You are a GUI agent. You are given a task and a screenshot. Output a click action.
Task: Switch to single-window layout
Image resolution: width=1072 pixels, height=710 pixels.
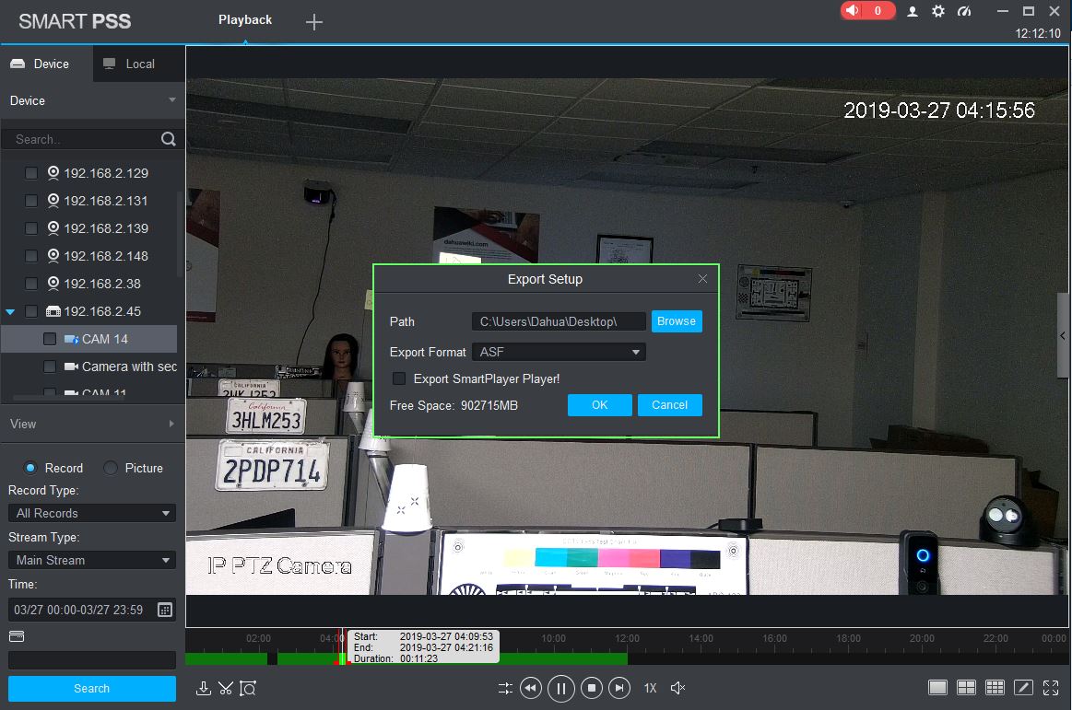(938, 688)
